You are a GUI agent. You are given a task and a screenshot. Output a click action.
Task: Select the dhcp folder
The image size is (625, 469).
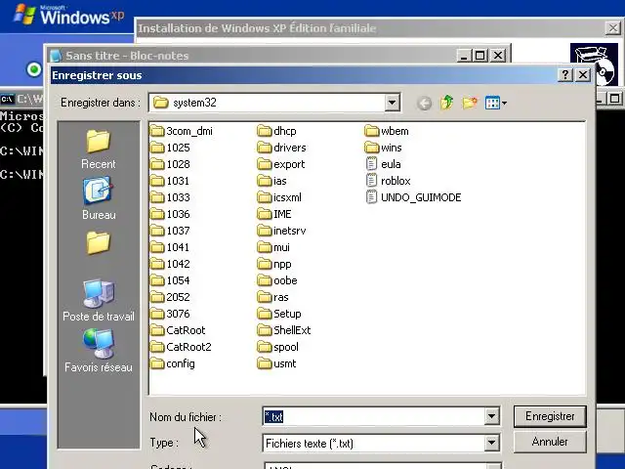pos(277,131)
